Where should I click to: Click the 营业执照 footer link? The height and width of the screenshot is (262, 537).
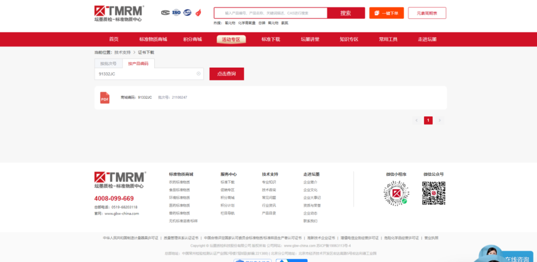click(x=431, y=238)
